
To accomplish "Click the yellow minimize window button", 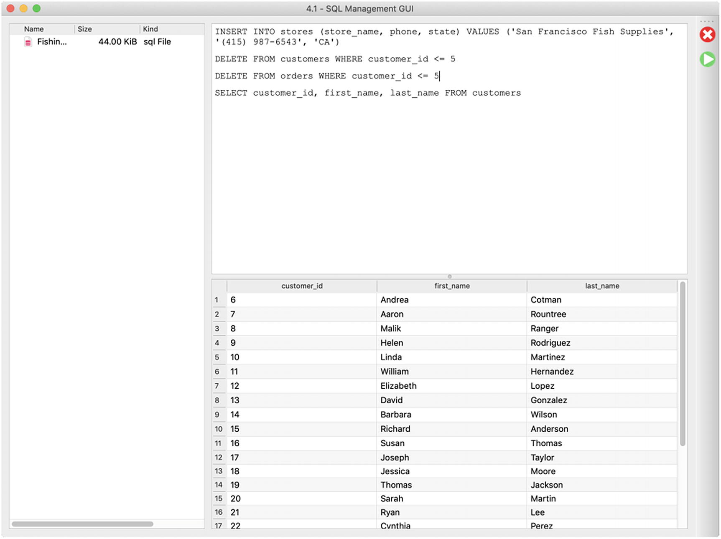I will 24,8.
